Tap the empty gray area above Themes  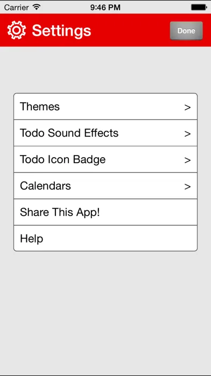click(x=105, y=70)
